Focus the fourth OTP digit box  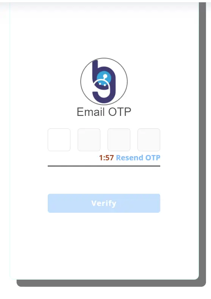click(x=149, y=140)
